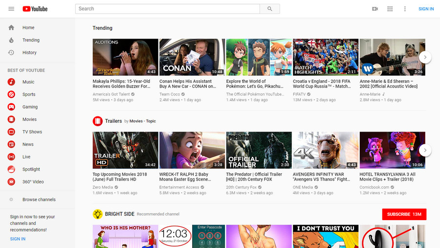Open History in the sidebar
This screenshot has height=248, width=440.
click(29, 53)
